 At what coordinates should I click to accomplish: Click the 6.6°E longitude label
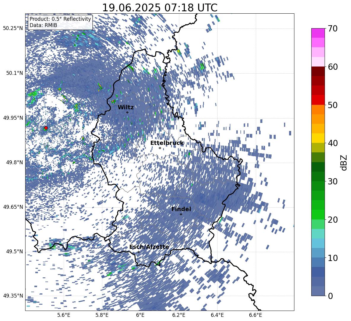coord(256,315)
